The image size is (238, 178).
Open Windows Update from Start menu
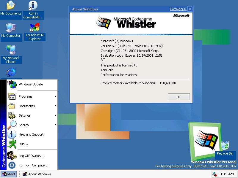[x=32, y=84]
